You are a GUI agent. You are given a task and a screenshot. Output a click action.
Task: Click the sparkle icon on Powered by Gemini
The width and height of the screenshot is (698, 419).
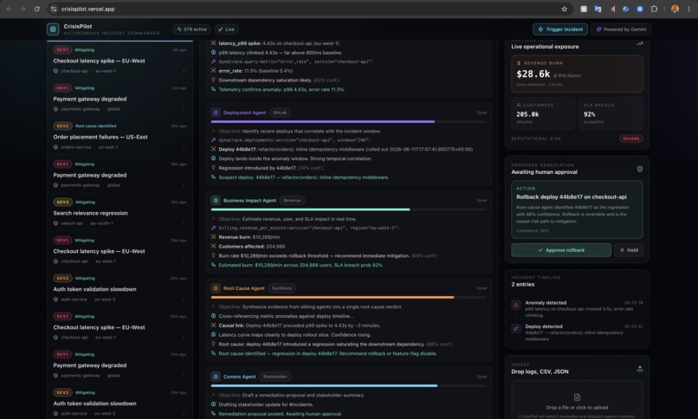[598, 29]
